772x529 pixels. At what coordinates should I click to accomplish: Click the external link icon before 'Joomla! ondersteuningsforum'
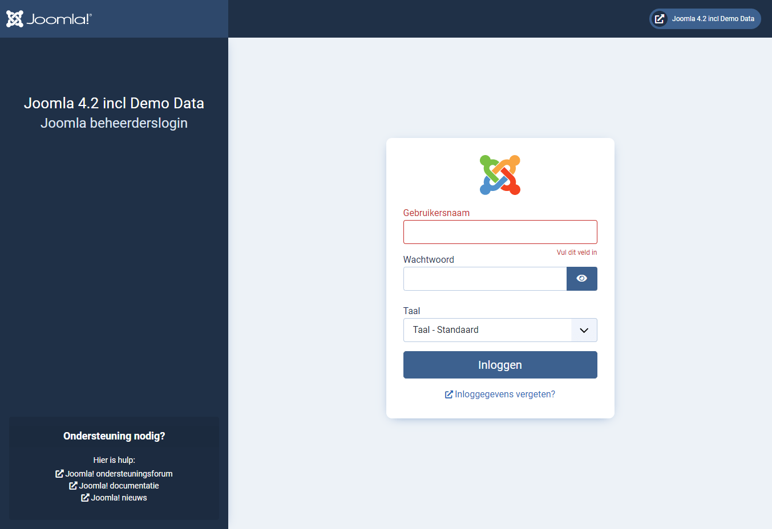59,473
